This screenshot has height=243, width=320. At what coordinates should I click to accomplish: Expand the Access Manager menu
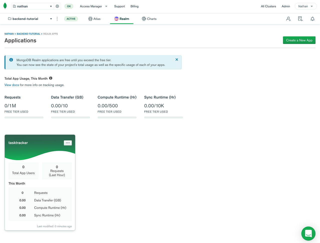click(x=93, y=6)
